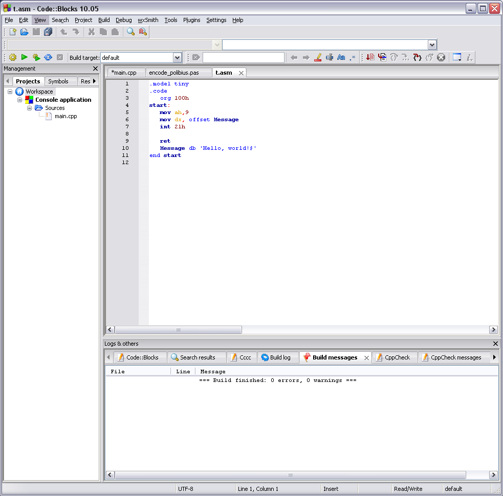This screenshot has height=496, width=503.
Task: Click the Replace icon in toolbar
Action: pyautogui.click(x=143, y=32)
